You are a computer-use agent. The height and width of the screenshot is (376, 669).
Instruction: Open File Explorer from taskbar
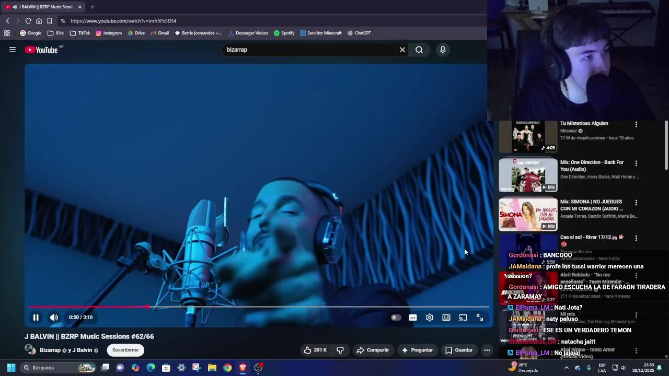coord(212,368)
